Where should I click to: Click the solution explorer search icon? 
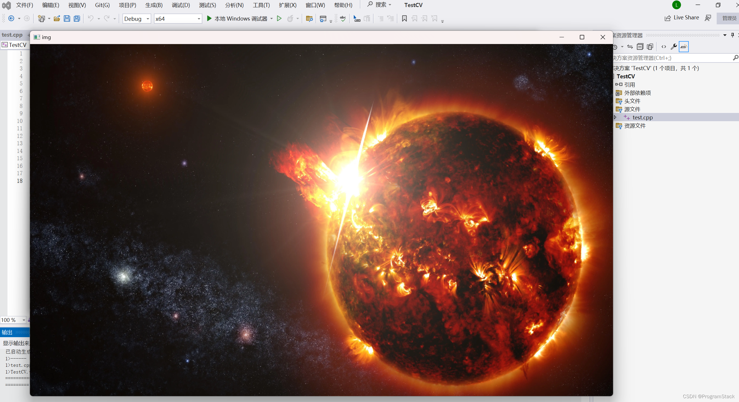click(x=736, y=58)
